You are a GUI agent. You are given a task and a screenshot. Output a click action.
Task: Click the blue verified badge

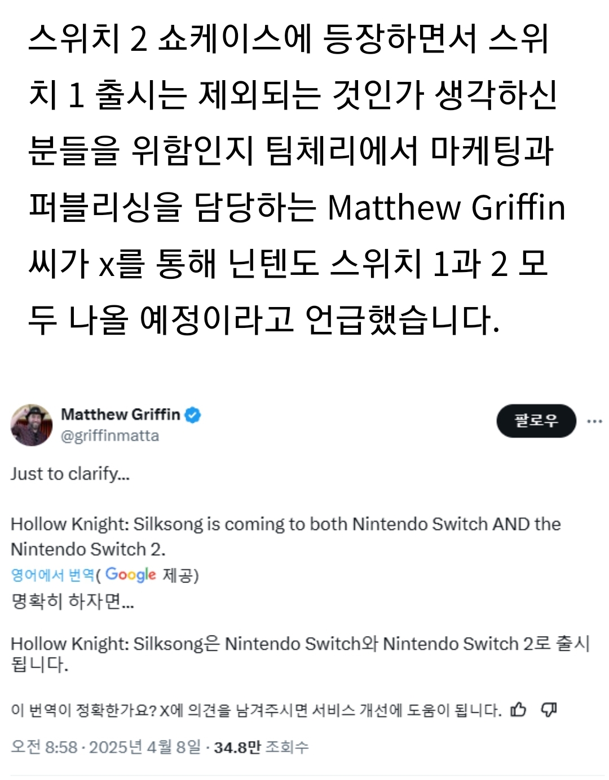pyautogui.click(x=193, y=415)
